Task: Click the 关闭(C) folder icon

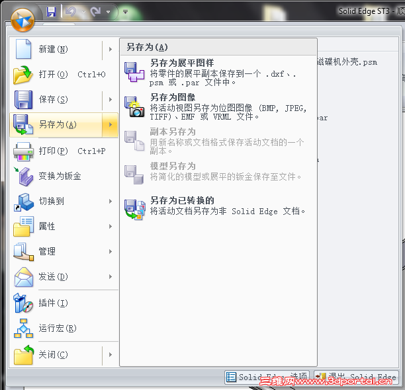Action: point(24,355)
